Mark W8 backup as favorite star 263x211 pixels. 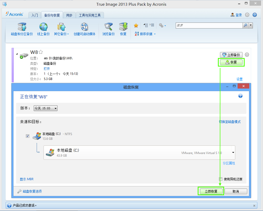pyautogui.click(x=41, y=52)
